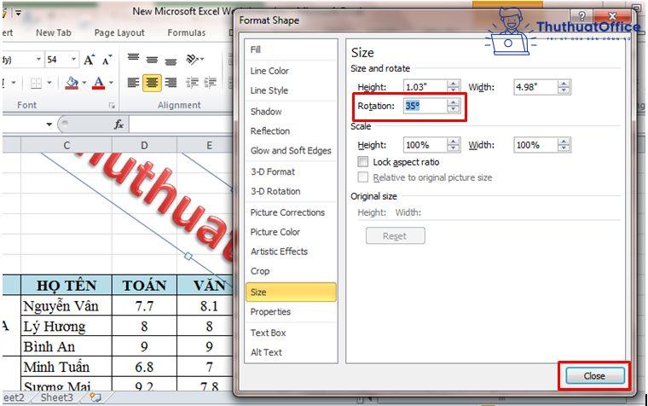Click the Insert Worksheet tab icon
Screen dimensions: 648x406
click(x=95, y=397)
